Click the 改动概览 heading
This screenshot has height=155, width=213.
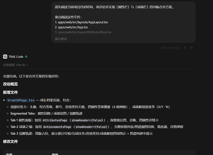pyautogui.click(x=11, y=84)
